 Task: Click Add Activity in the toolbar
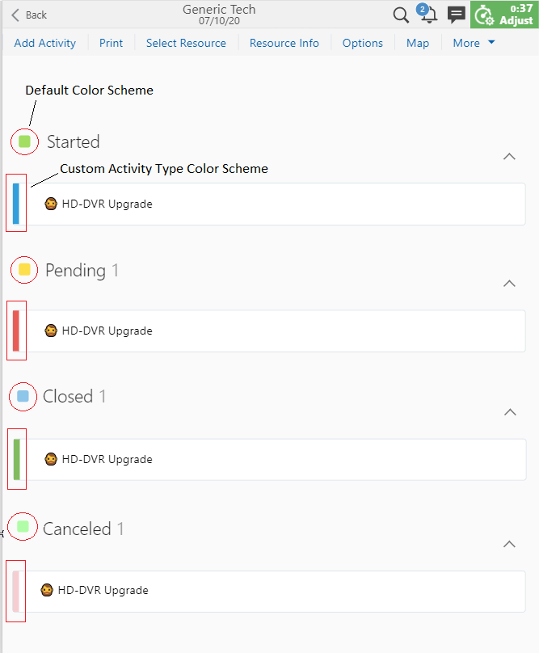pos(45,43)
